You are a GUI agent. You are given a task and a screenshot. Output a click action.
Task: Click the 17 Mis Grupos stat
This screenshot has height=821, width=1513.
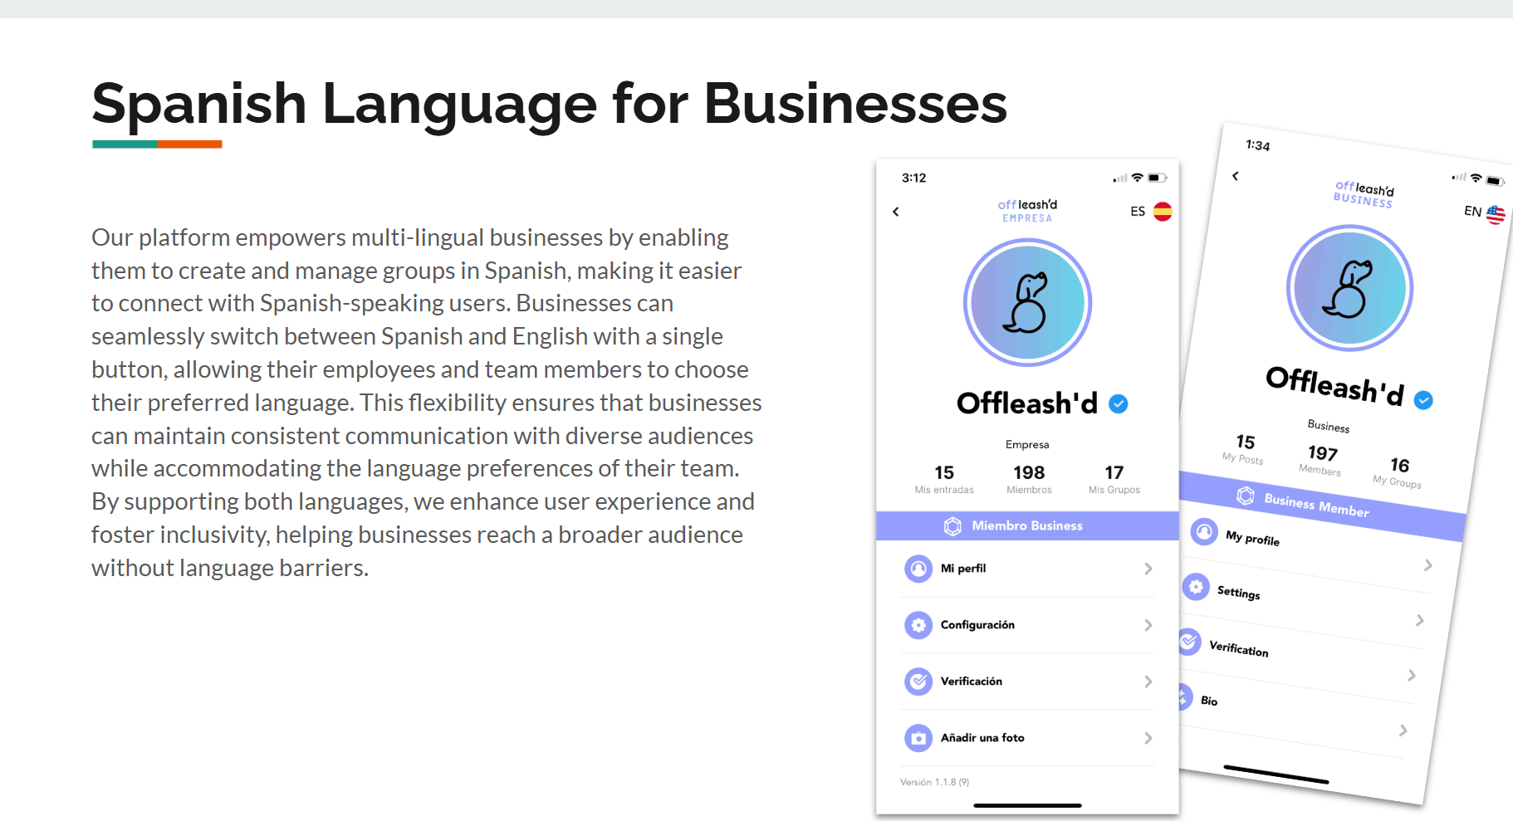coord(1114,479)
